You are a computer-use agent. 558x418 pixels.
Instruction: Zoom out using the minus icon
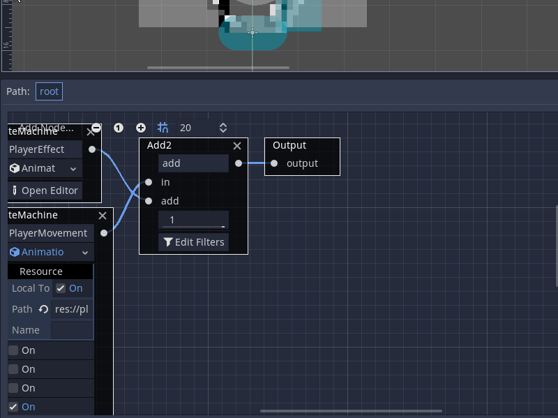[96, 128]
